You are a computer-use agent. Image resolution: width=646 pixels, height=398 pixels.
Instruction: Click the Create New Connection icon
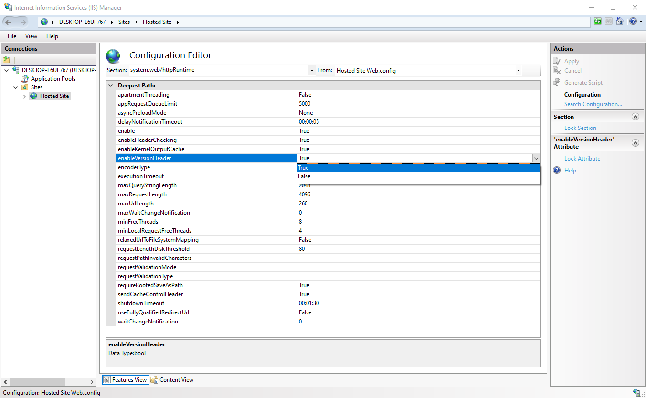click(7, 59)
